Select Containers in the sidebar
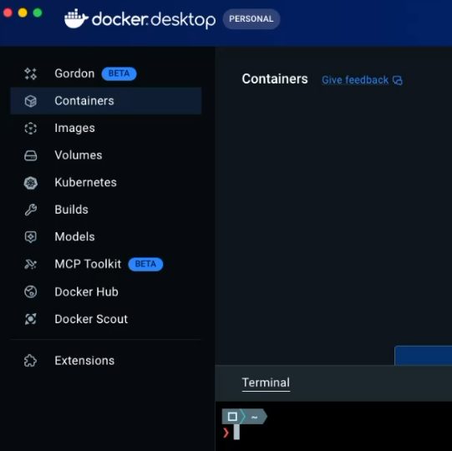This screenshot has height=451, width=452. [x=106, y=101]
